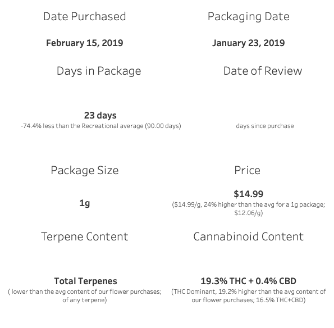The image size is (334, 328).
Task: Click the Cannabinoid Content heading
Action: coord(248,236)
